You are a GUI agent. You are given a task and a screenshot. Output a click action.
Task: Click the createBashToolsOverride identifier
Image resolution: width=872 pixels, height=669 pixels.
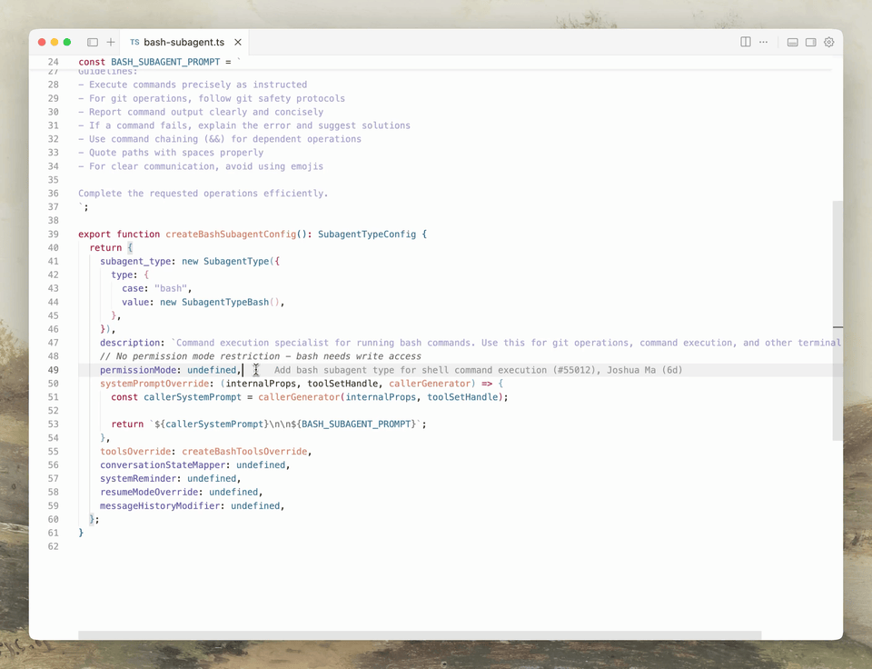pyautogui.click(x=246, y=452)
